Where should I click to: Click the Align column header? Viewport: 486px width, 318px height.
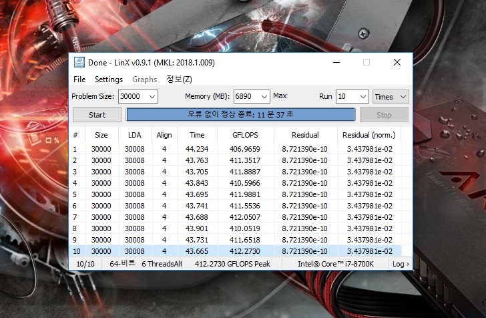pos(164,135)
